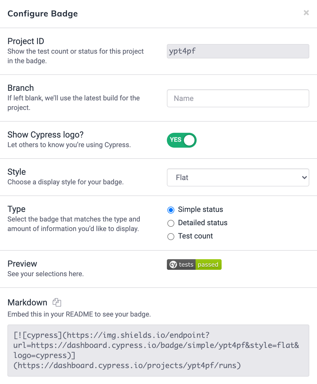Open the Style dropdown showing Flat
The width and height of the screenshot is (317, 384).
238,177
